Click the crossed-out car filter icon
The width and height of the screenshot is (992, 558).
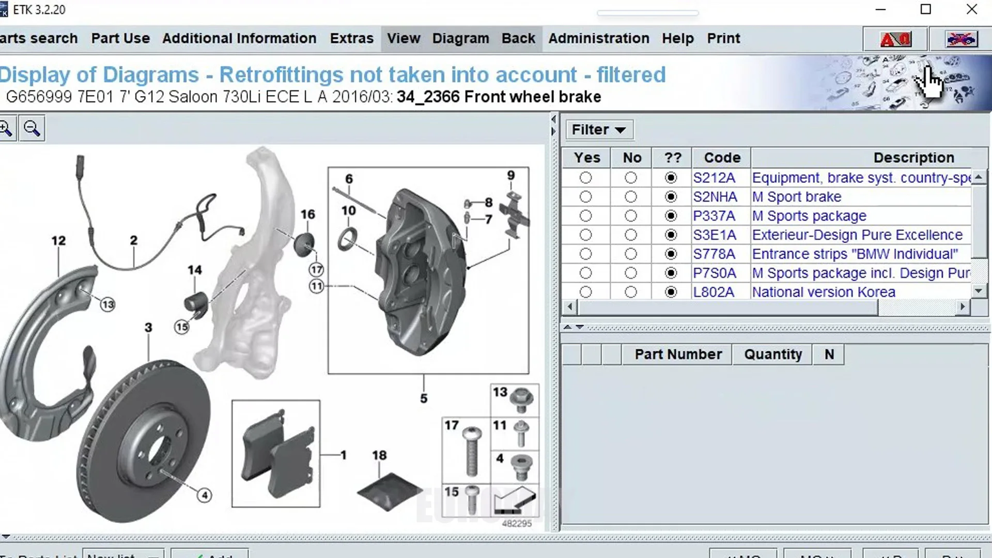tap(961, 39)
